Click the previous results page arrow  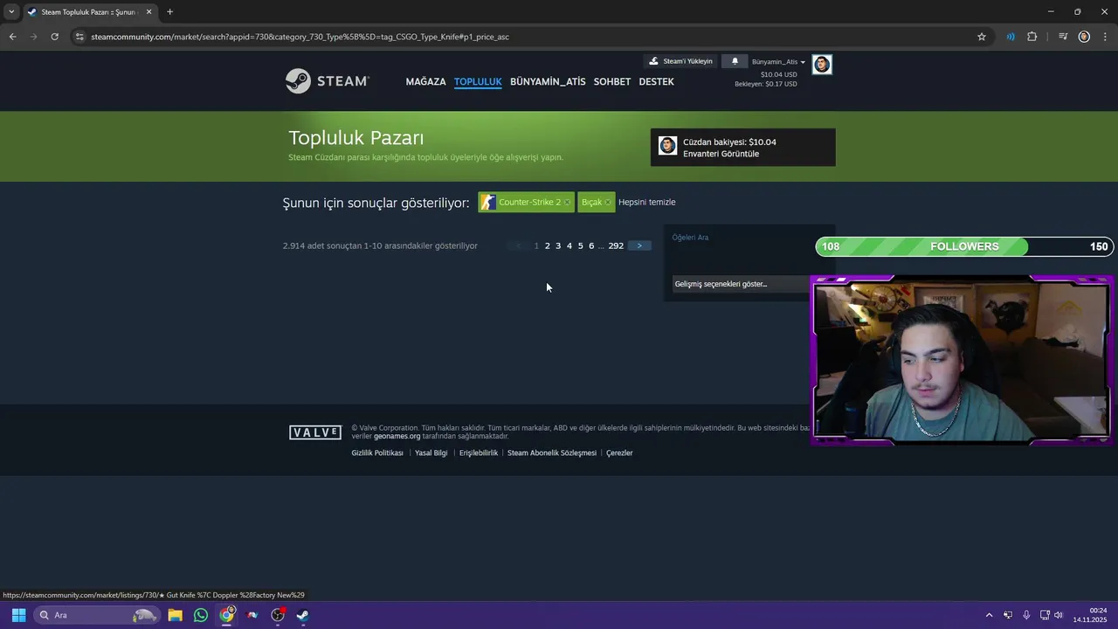click(519, 245)
